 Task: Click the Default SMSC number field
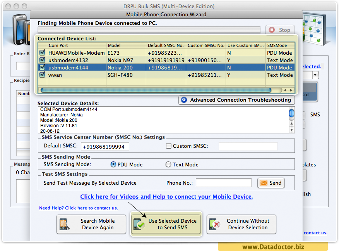(x=105, y=146)
